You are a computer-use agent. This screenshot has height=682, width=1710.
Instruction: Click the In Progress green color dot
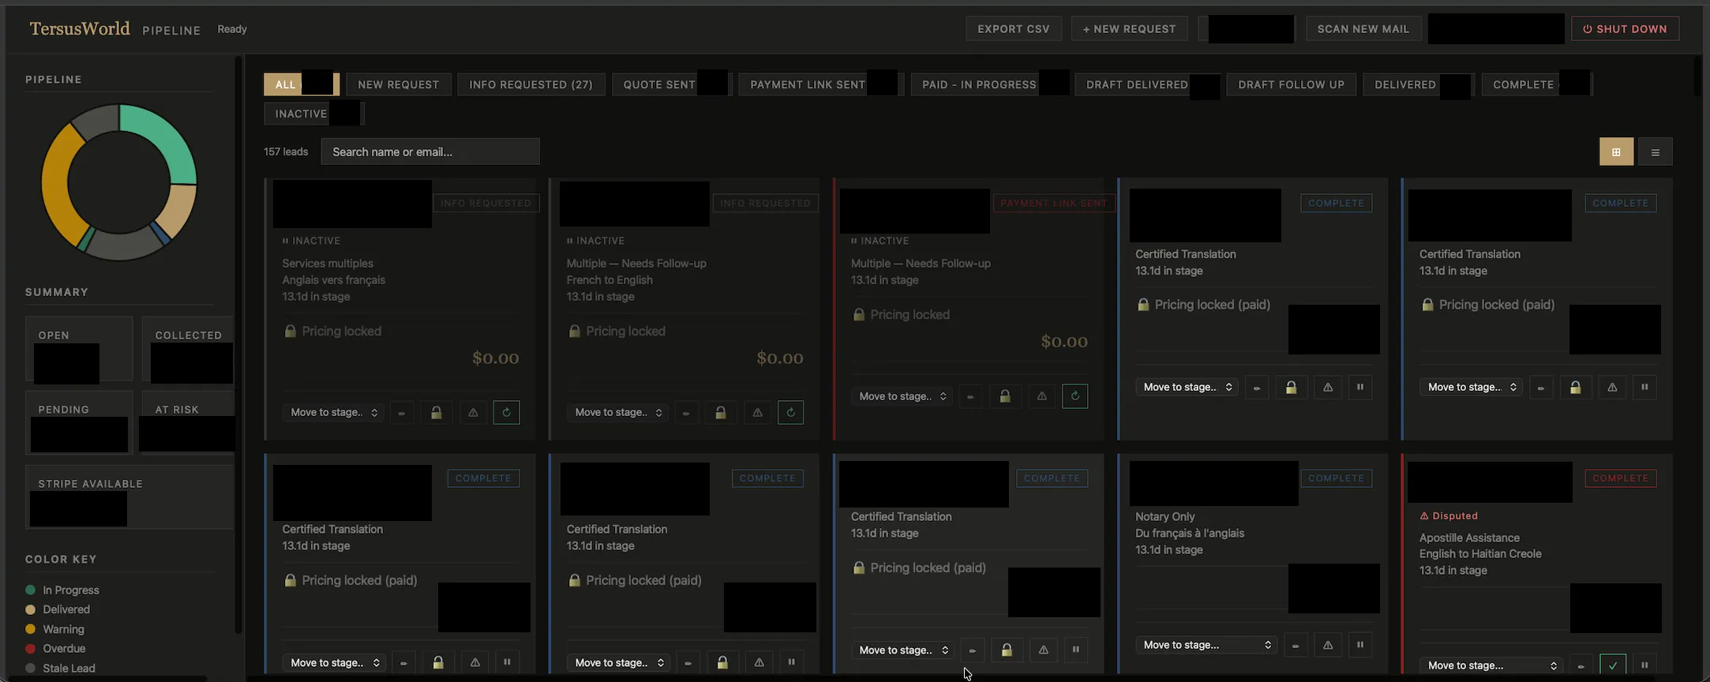(x=31, y=590)
